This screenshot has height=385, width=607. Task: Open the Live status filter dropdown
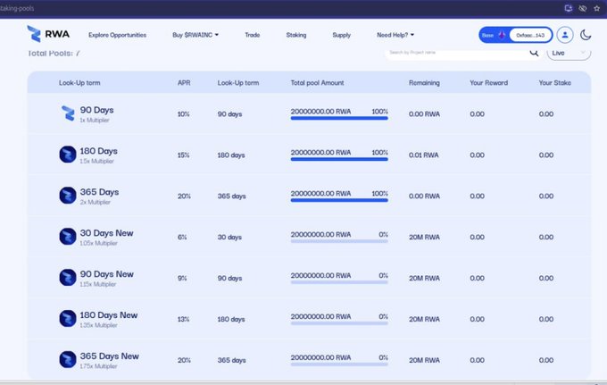[x=569, y=54]
